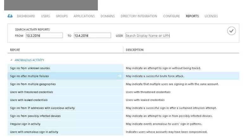Focus the Search Display Name or UPN field
This screenshot has height=138, width=247.
(148, 35)
